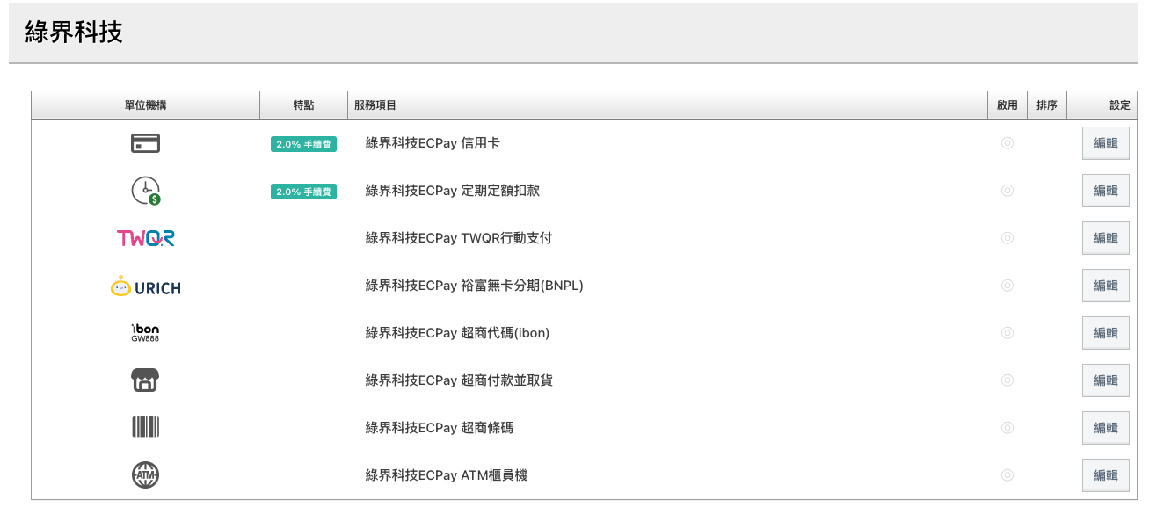
Task: Select text 綠界科技ECPay TWQR行動支付
Action: (459, 238)
